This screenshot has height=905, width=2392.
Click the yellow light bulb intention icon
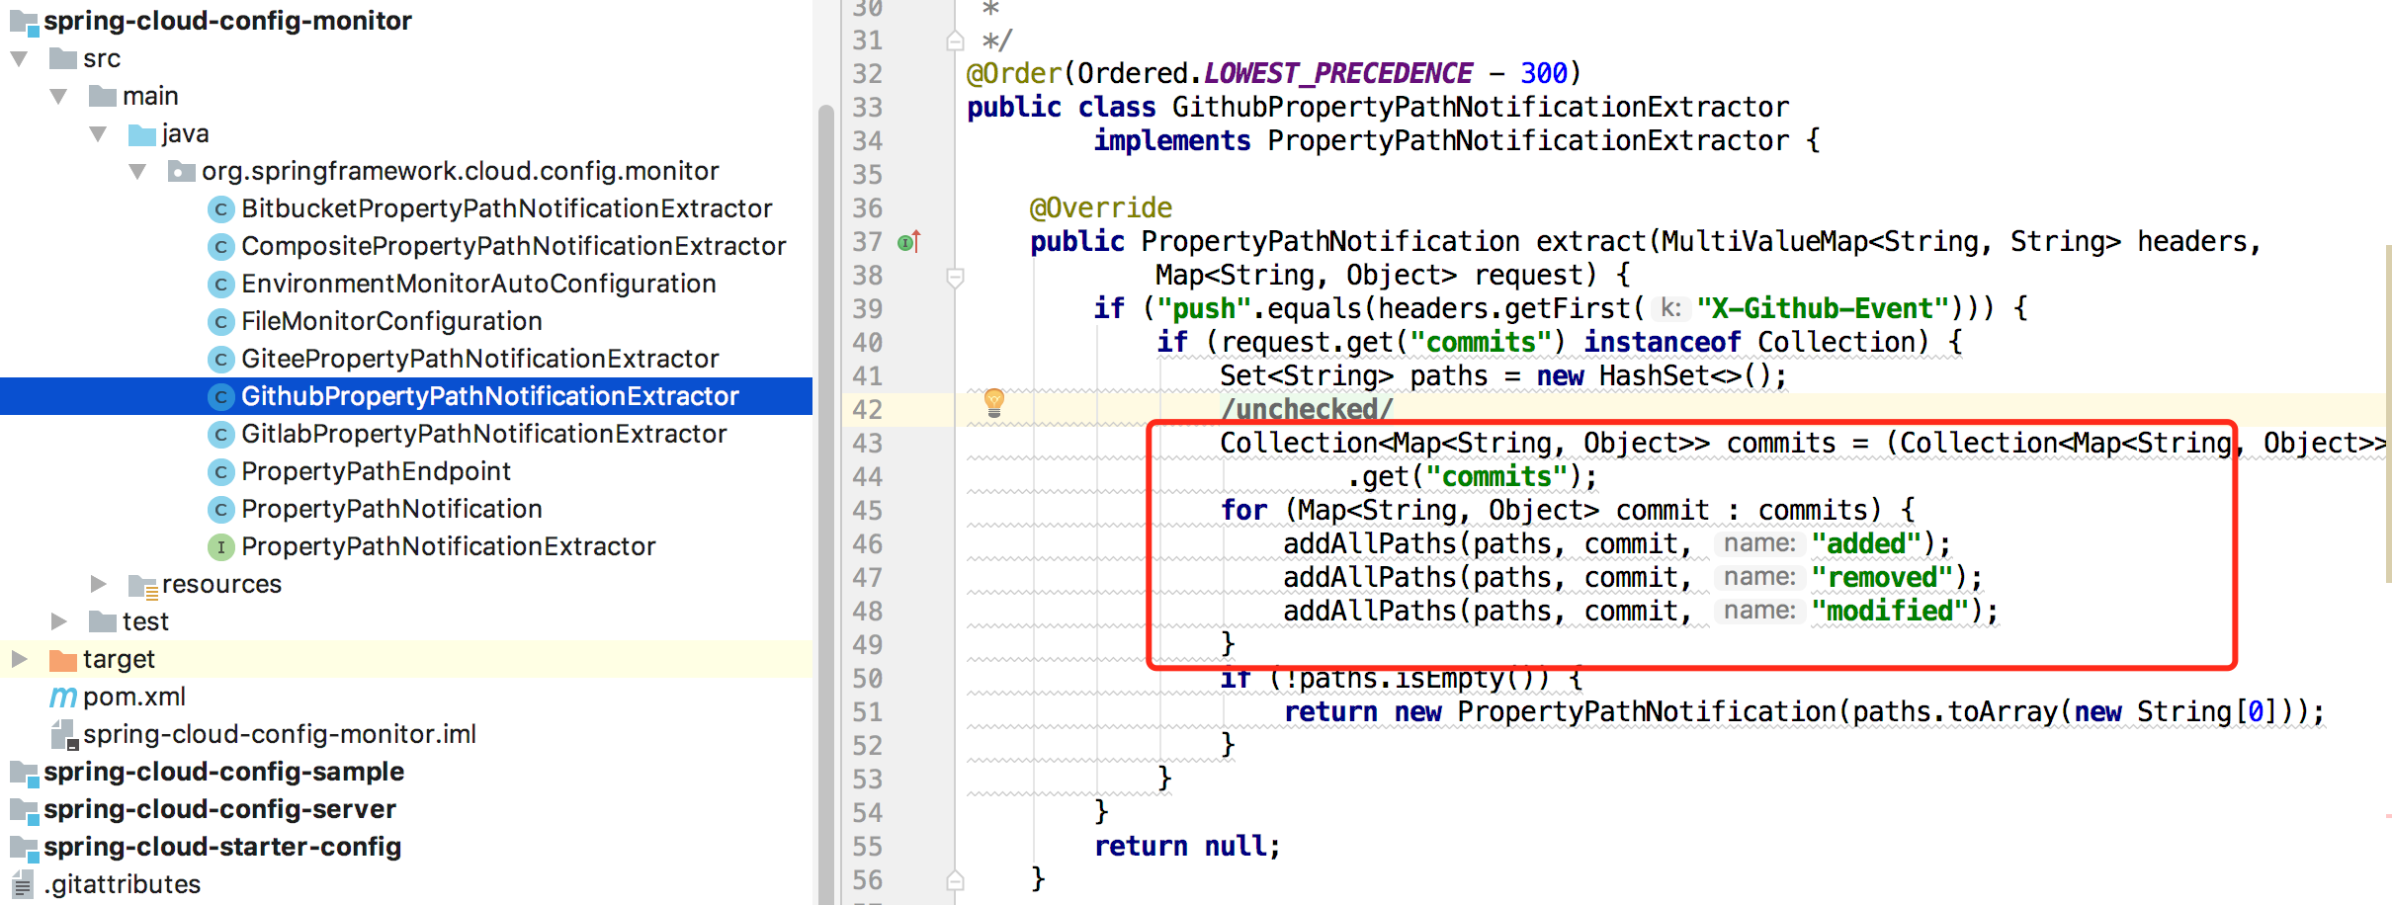click(994, 402)
